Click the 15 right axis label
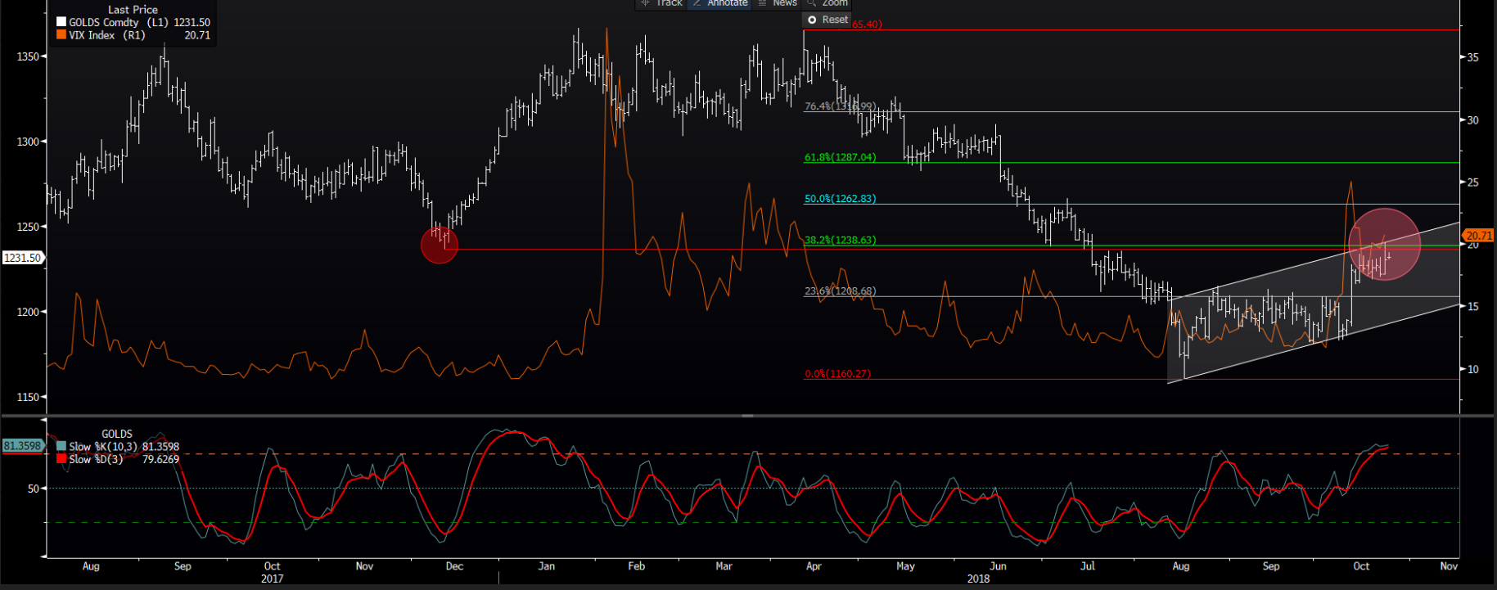 click(1473, 307)
